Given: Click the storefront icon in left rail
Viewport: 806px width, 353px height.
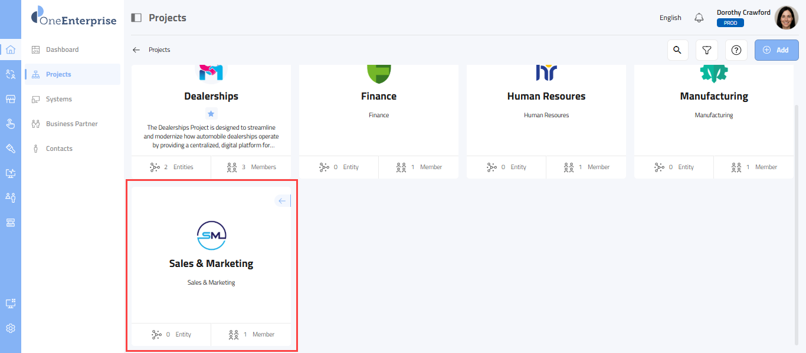Looking at the screenshot, I should click(10, 99).
